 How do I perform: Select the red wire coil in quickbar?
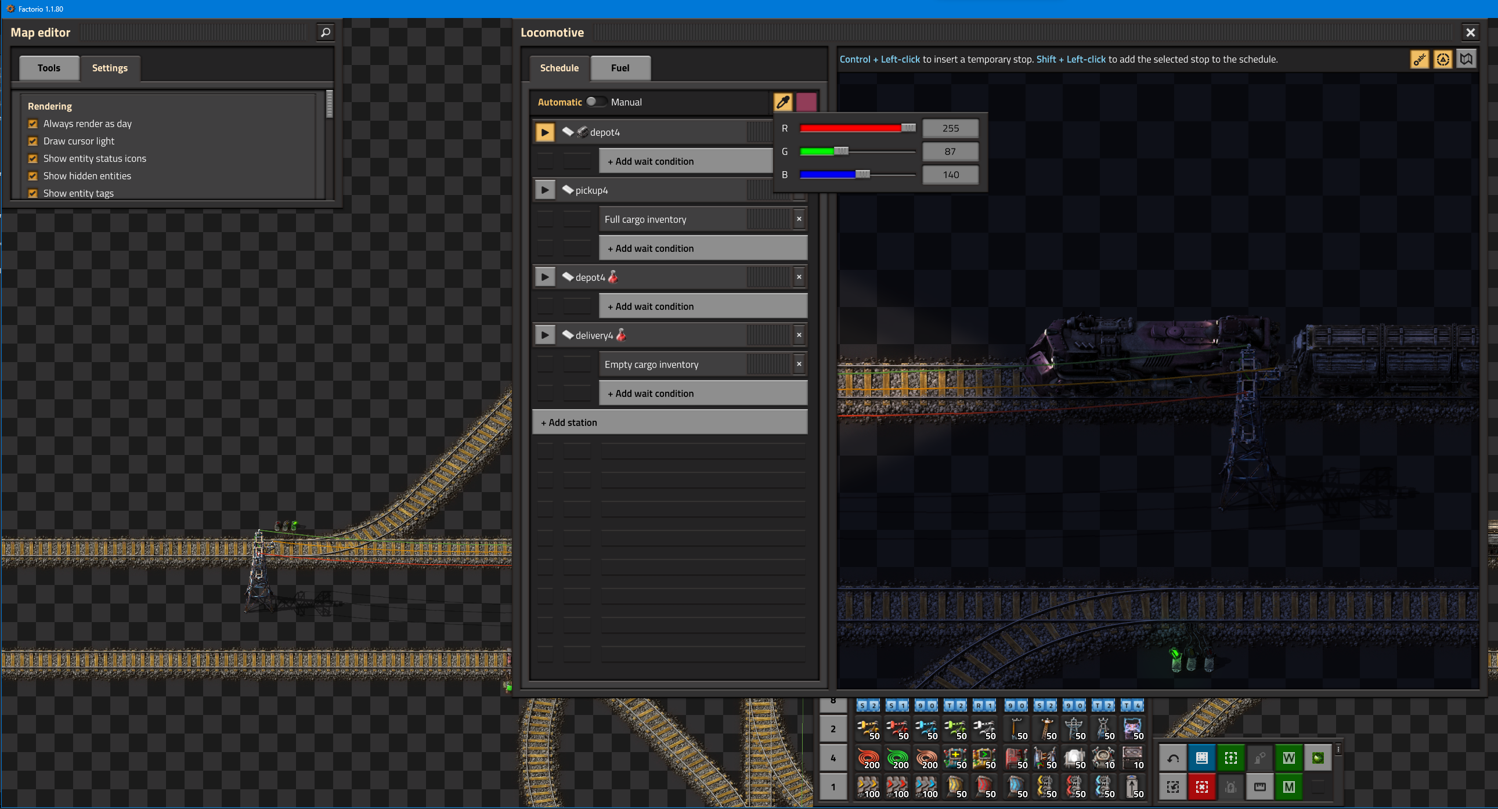(868, 758)
